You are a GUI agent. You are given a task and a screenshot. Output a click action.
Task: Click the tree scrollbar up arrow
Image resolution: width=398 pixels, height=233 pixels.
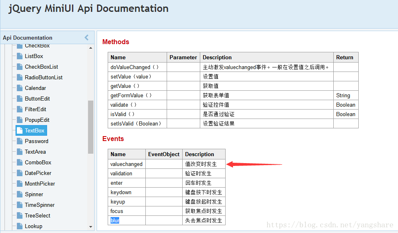[x=90, y=47]
